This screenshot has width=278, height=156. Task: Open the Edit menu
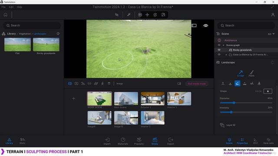tap(11, 7)
